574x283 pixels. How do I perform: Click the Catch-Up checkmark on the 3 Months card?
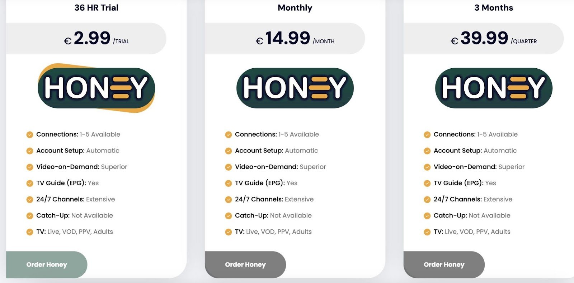coord(426,216)
